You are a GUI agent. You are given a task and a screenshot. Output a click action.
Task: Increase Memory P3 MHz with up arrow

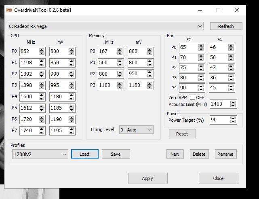tap(120, 84)
